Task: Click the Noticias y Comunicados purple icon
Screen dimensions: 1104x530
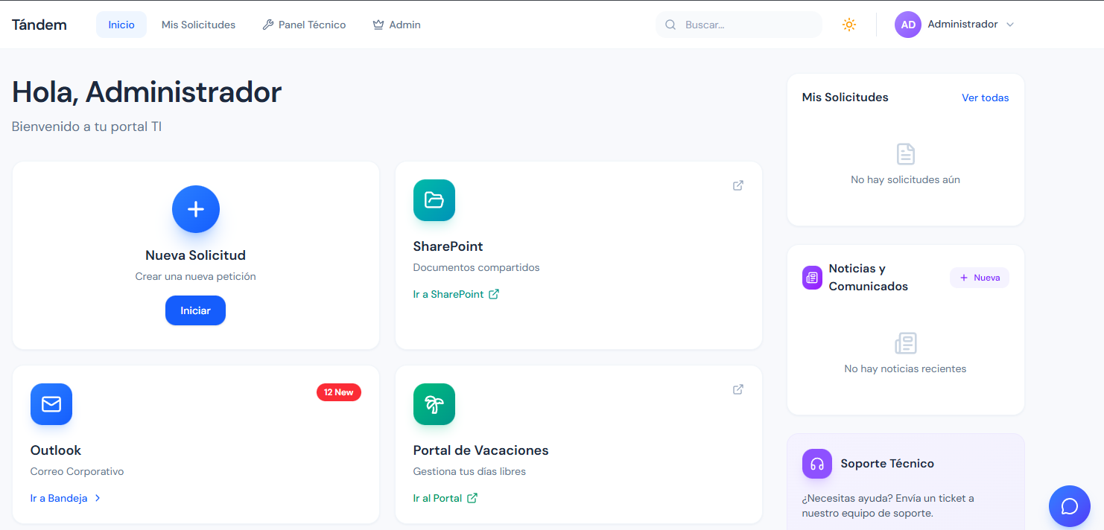Action: coord(812,277)
